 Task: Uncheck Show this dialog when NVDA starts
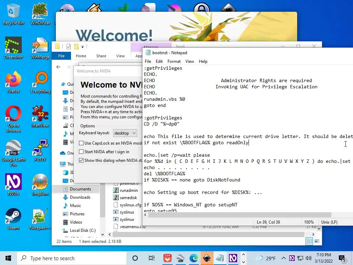point(81,160)
